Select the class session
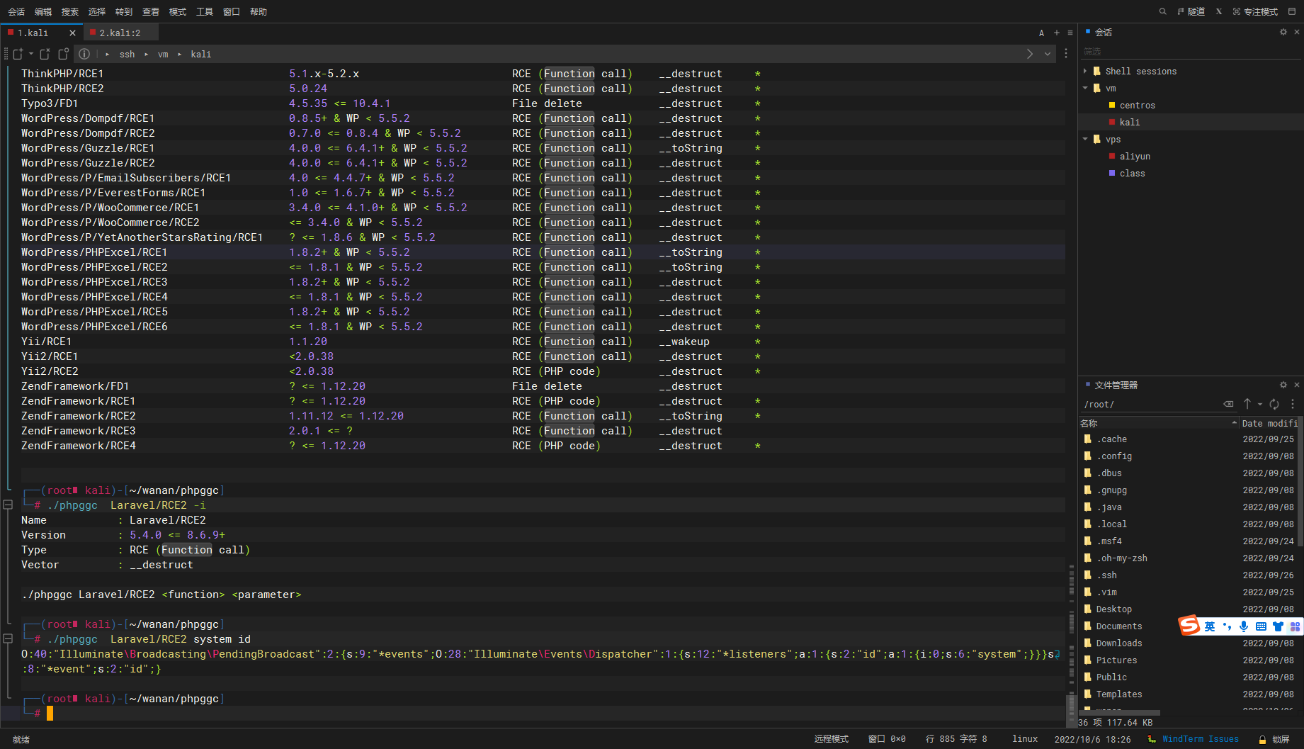The height and width of the screenshot is (749, 1304). (1132, 173)
